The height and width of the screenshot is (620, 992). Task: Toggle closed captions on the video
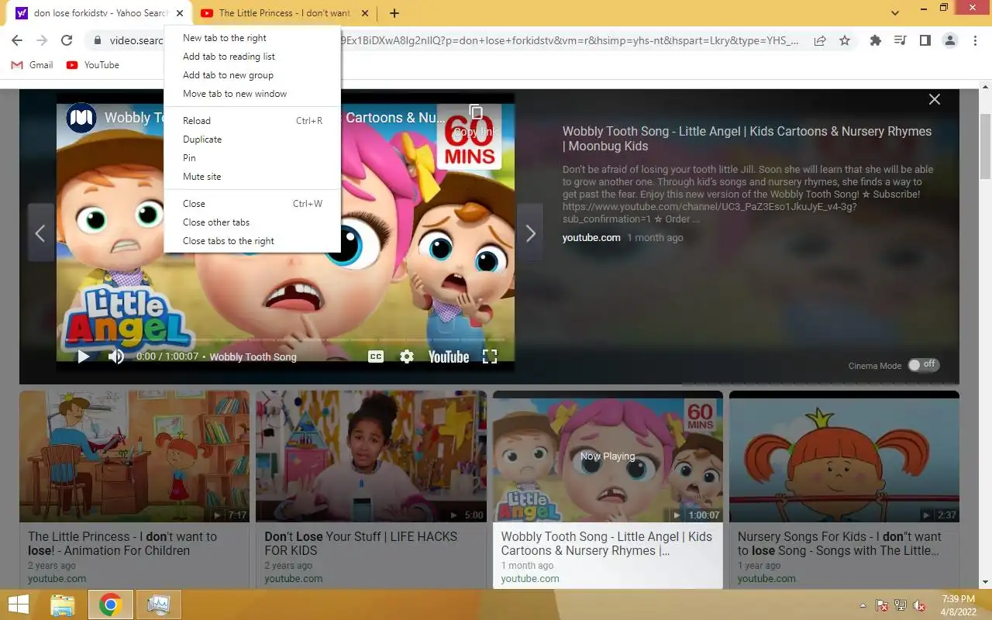point(375,356)
